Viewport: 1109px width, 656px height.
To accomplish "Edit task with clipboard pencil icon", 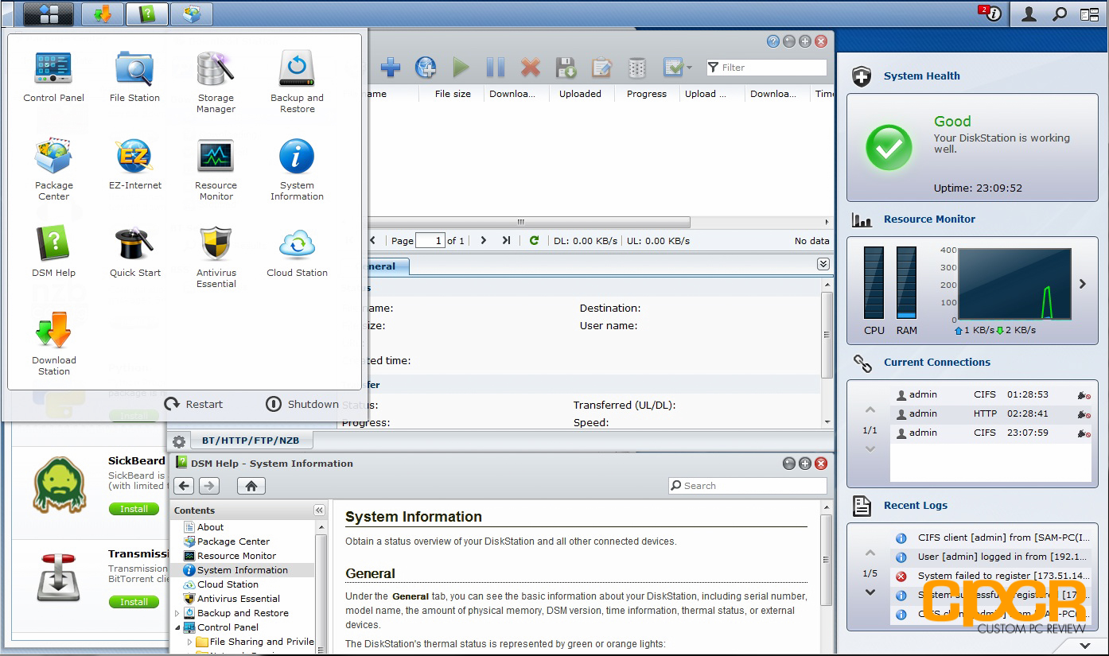I will 601,68.
